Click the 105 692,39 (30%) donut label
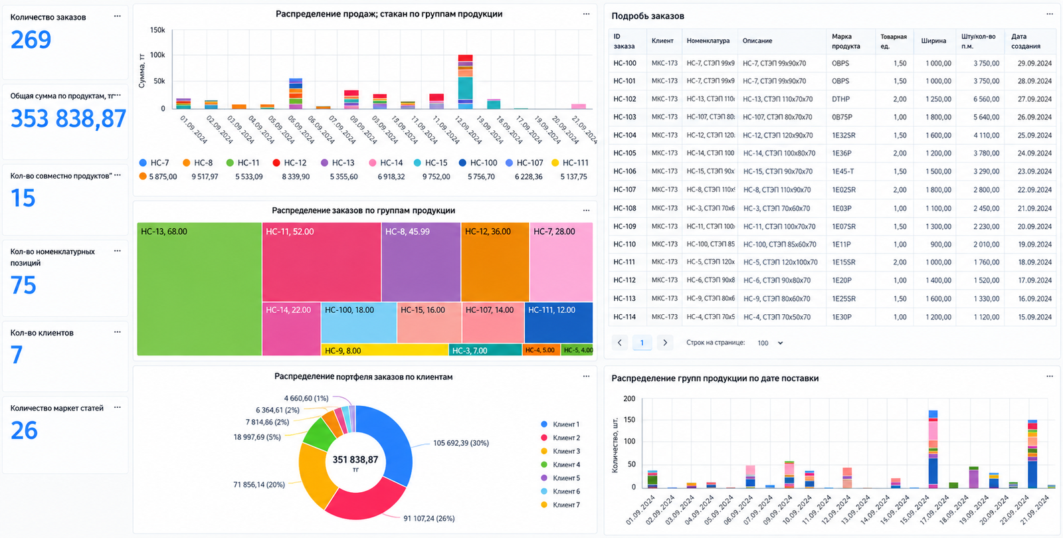 point(461,443)
